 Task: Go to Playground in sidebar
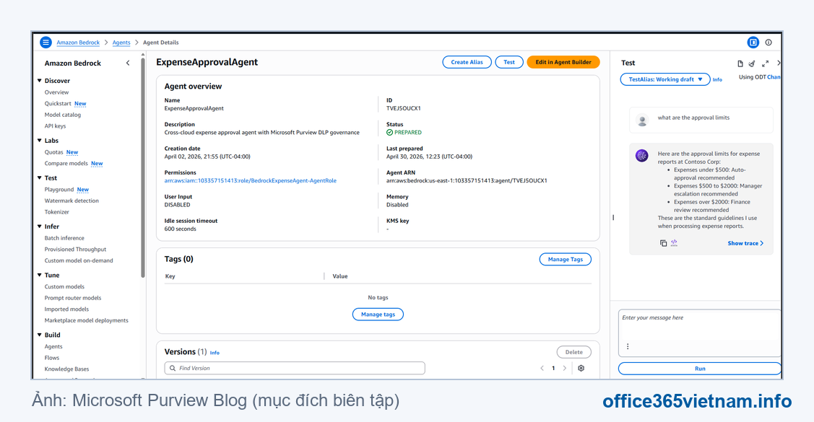(59, 190)
